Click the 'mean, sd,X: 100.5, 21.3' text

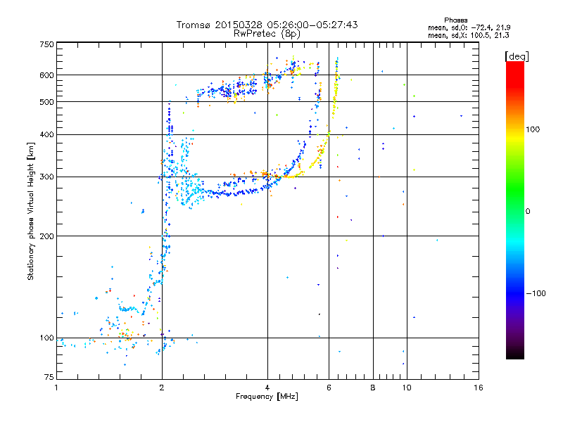468,35
